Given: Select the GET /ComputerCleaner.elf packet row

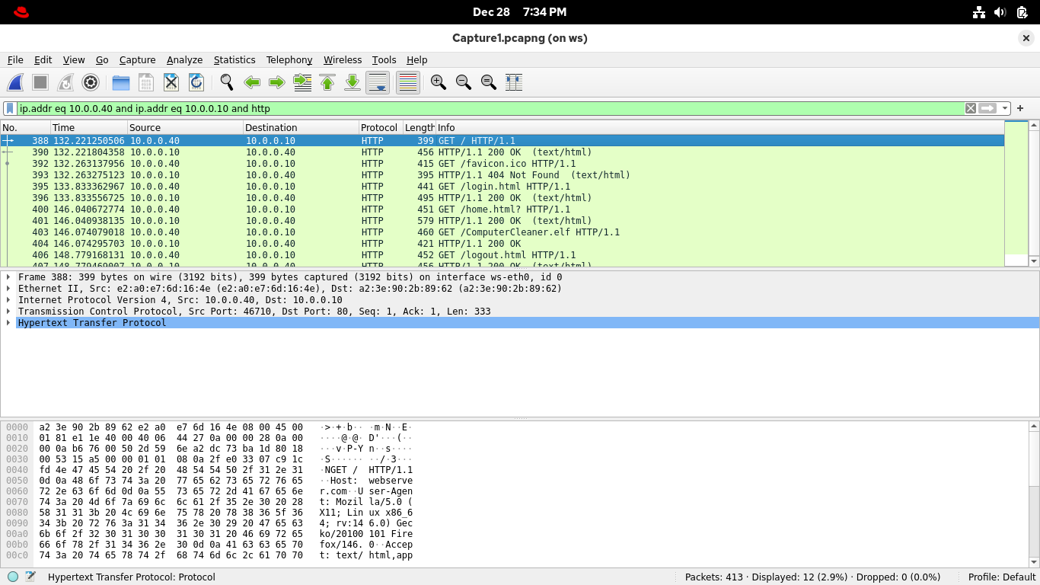Looking at the screenshot, I should [528, 232].
